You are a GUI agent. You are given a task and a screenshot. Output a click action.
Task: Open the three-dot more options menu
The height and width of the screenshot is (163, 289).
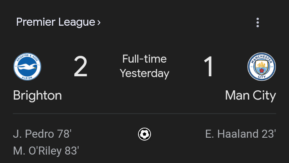pos(258,22)
